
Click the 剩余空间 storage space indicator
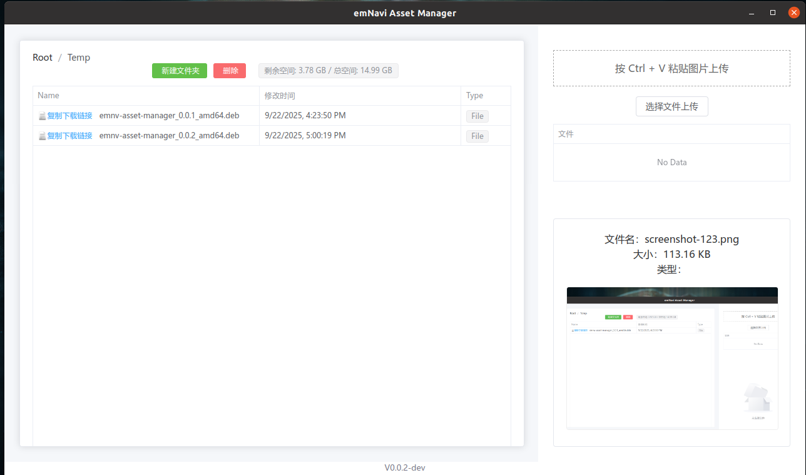coord(328,71)
